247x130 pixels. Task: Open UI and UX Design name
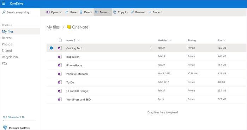(77, 91)
